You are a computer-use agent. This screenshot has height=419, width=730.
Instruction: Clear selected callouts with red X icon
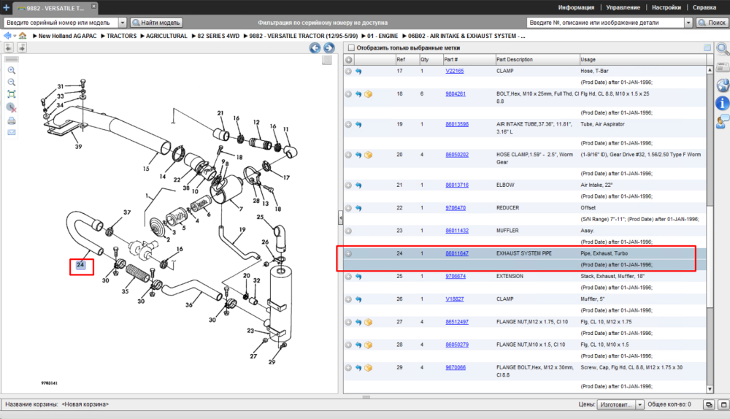click(12, 107)
